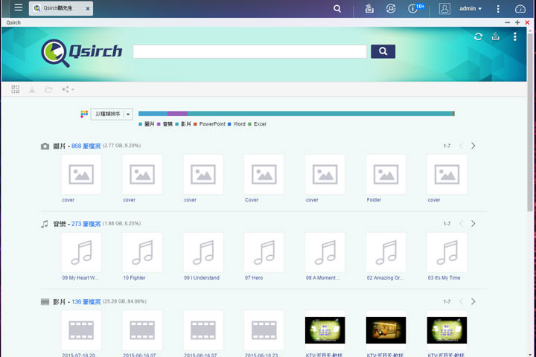Screen dimensions: 536x357
Task: Click the Qsirch search input field
Action: (x=249, y=51)
